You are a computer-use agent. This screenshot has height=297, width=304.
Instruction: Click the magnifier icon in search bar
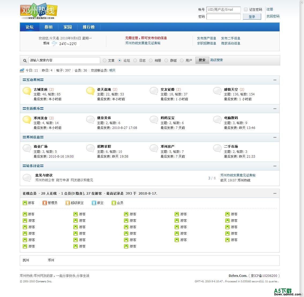(25, 61)
